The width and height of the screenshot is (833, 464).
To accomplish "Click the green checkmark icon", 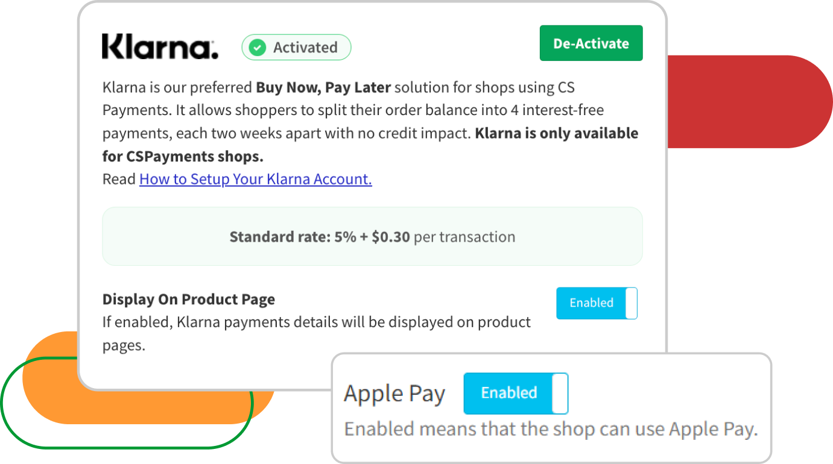I will point(258,48).
